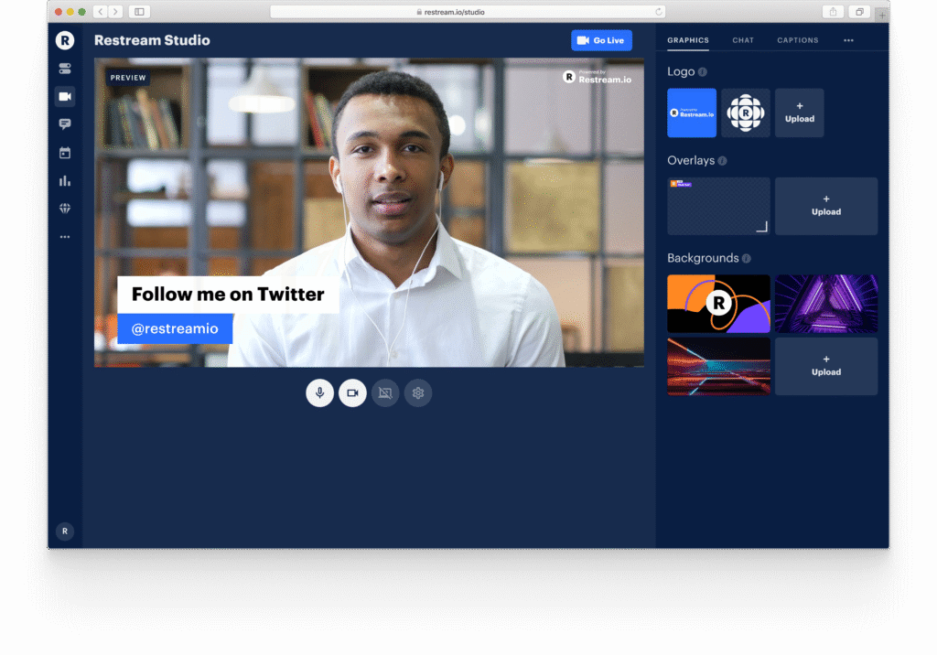This screenshot has width=937, height=655.
Task: Open the stream settings gear button
Action: [x=417, y=392]
